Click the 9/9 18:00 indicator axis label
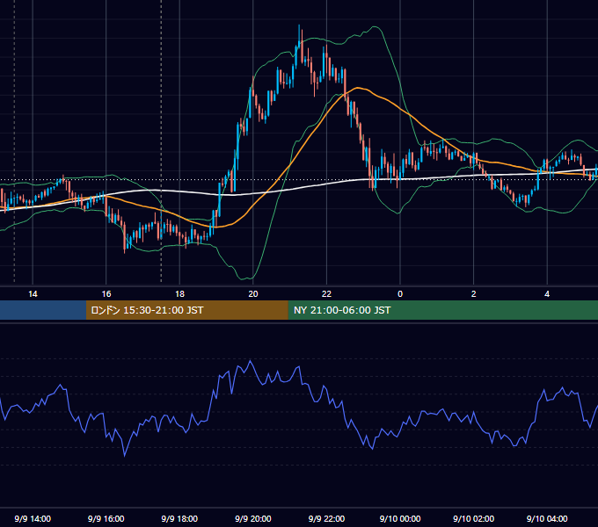 click(x=179, y=518)
